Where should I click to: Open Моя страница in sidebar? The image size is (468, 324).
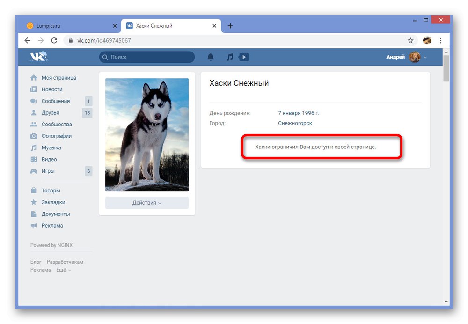[59, 78]
